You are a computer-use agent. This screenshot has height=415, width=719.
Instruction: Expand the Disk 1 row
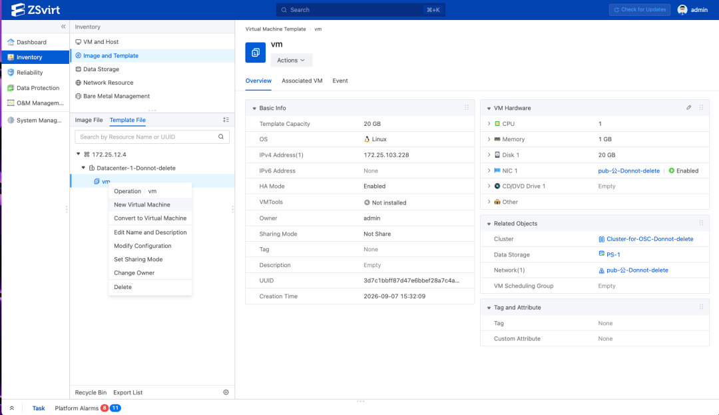coord(489,155)
